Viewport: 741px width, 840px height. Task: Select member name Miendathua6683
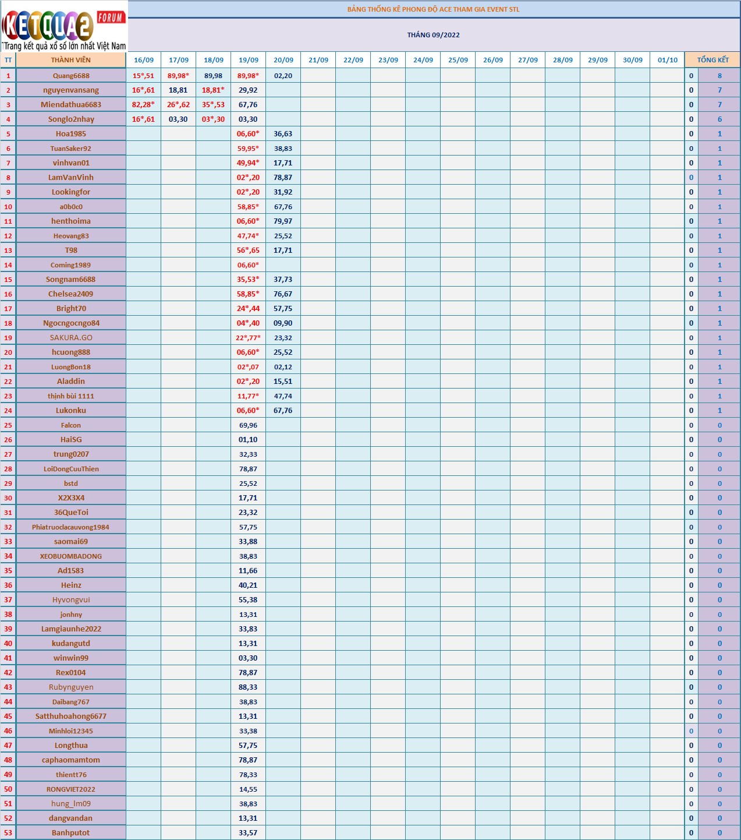tap(71, 105)
